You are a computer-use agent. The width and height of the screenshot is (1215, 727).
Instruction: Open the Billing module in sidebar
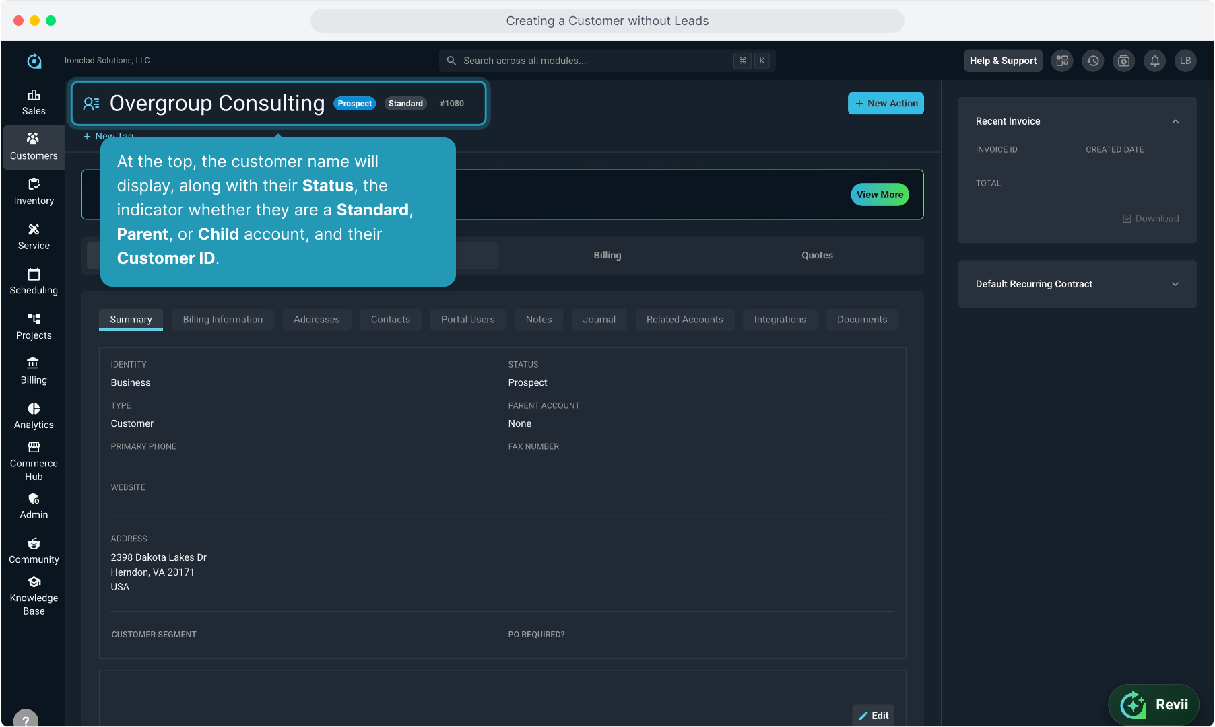pos(34,372)
